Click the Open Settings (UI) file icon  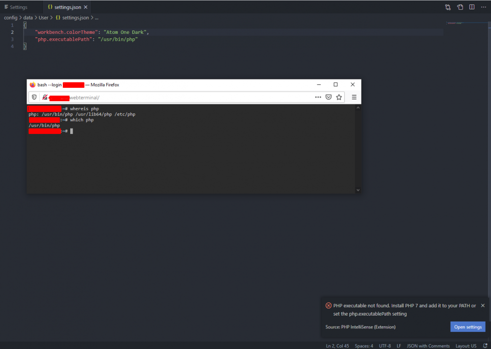[x=460, y=7]
